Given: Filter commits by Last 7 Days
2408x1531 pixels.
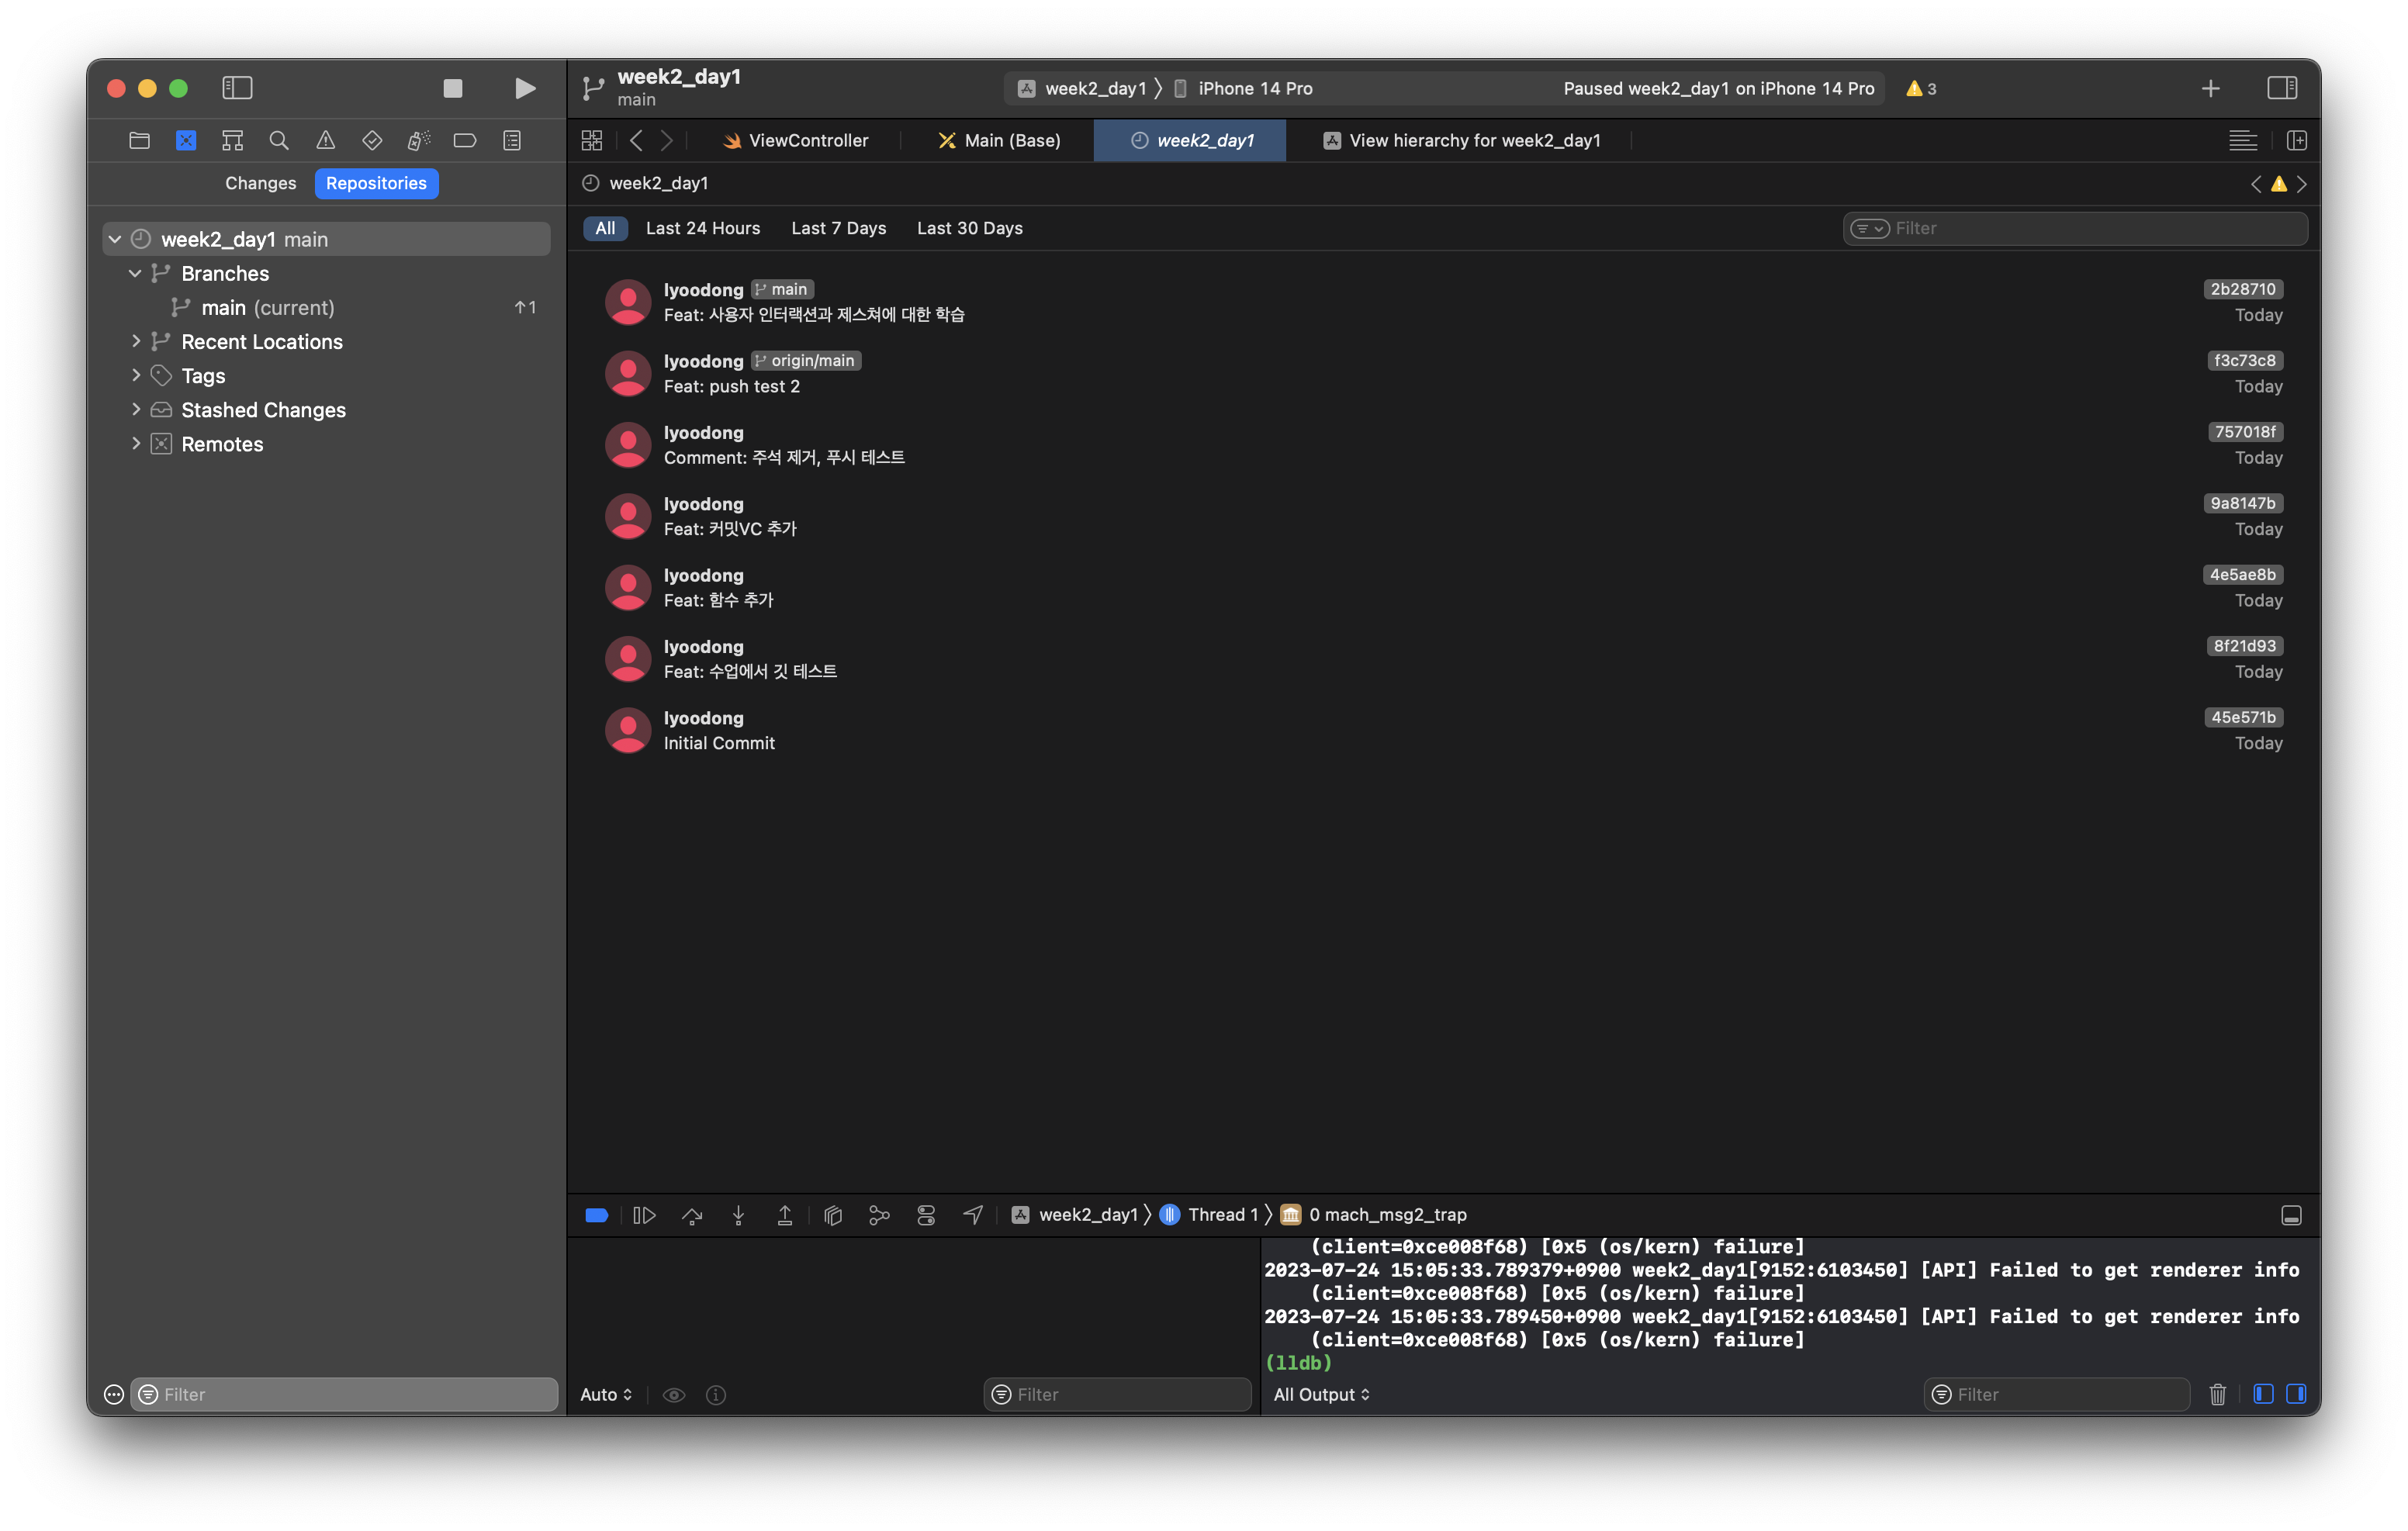Looking at the screenshot, I should 838,228.
